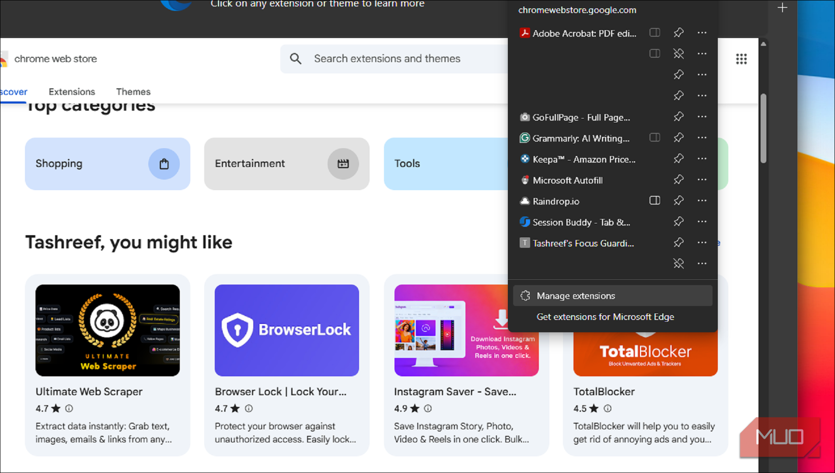The width and height of the screenshot is (835, 473).
Task: Open more actions for Keepa
Action: (x=702, y=159)
